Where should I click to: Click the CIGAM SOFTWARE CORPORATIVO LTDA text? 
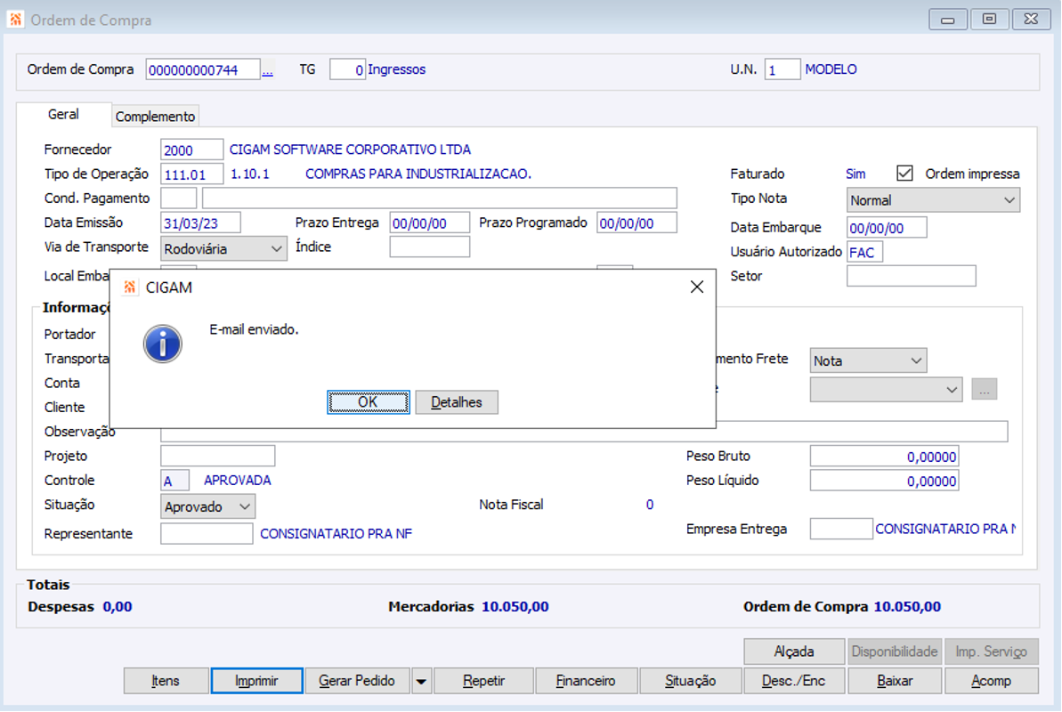coord(350,149)
